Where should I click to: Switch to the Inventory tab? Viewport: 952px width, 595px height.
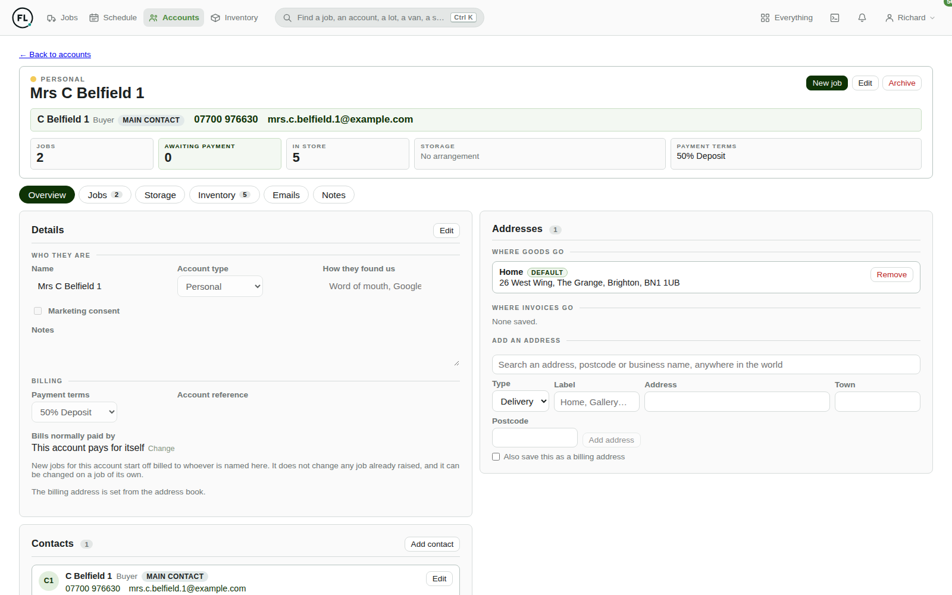click(x=224, y=195)
